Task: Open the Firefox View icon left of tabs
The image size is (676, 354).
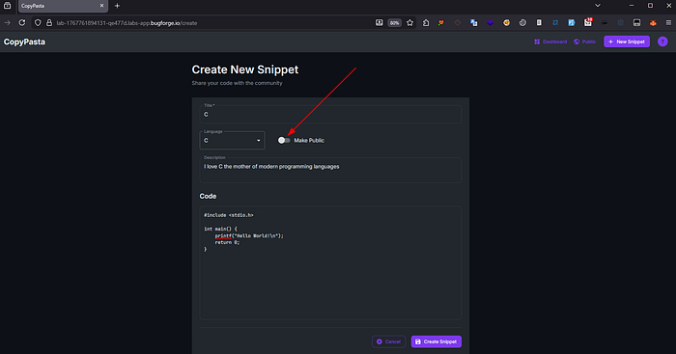Action: coord(8,6)
